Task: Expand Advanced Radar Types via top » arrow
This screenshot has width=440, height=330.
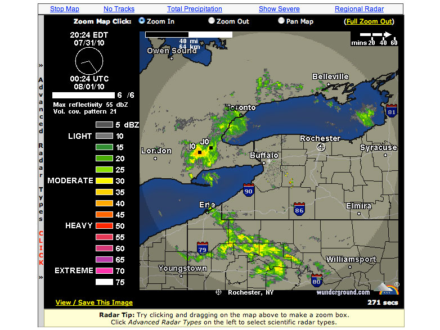Action: (41, 65)
